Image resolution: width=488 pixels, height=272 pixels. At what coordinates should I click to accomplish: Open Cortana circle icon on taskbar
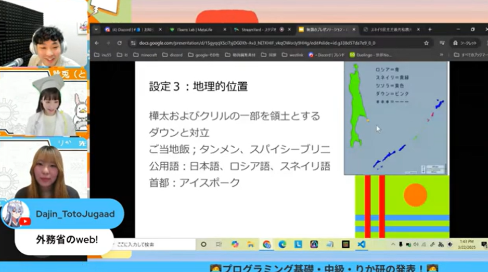coord(203,244)
